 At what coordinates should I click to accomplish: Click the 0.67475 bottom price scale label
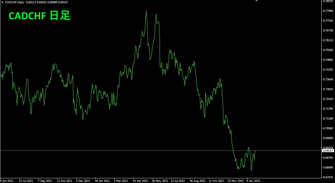click(328, 177)
